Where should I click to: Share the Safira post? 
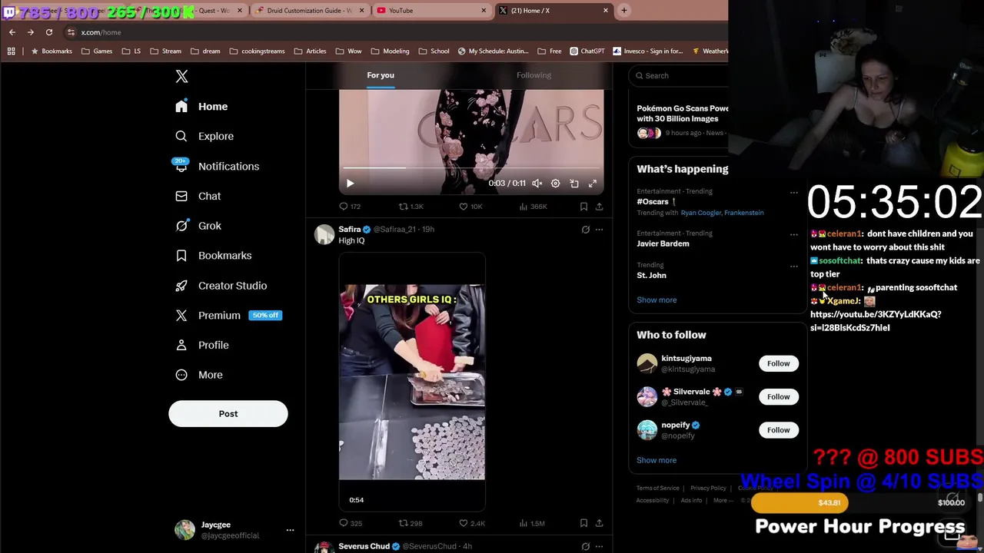click(599, 524)
